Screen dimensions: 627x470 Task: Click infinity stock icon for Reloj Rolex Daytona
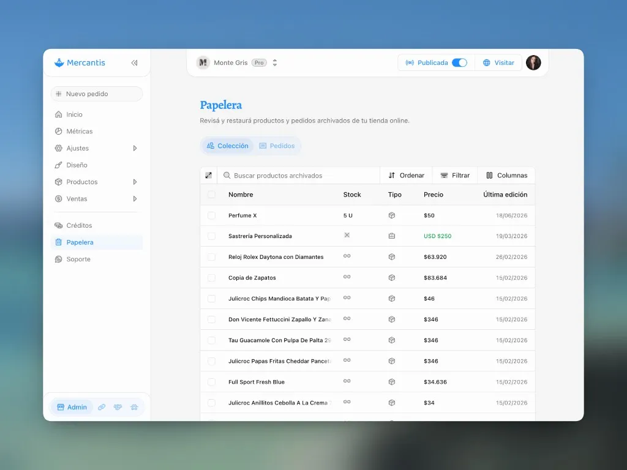point(347,256)
